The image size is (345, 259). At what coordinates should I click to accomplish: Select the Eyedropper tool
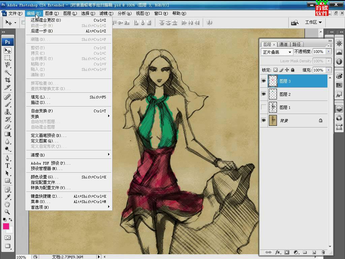[x=7, y=197]
